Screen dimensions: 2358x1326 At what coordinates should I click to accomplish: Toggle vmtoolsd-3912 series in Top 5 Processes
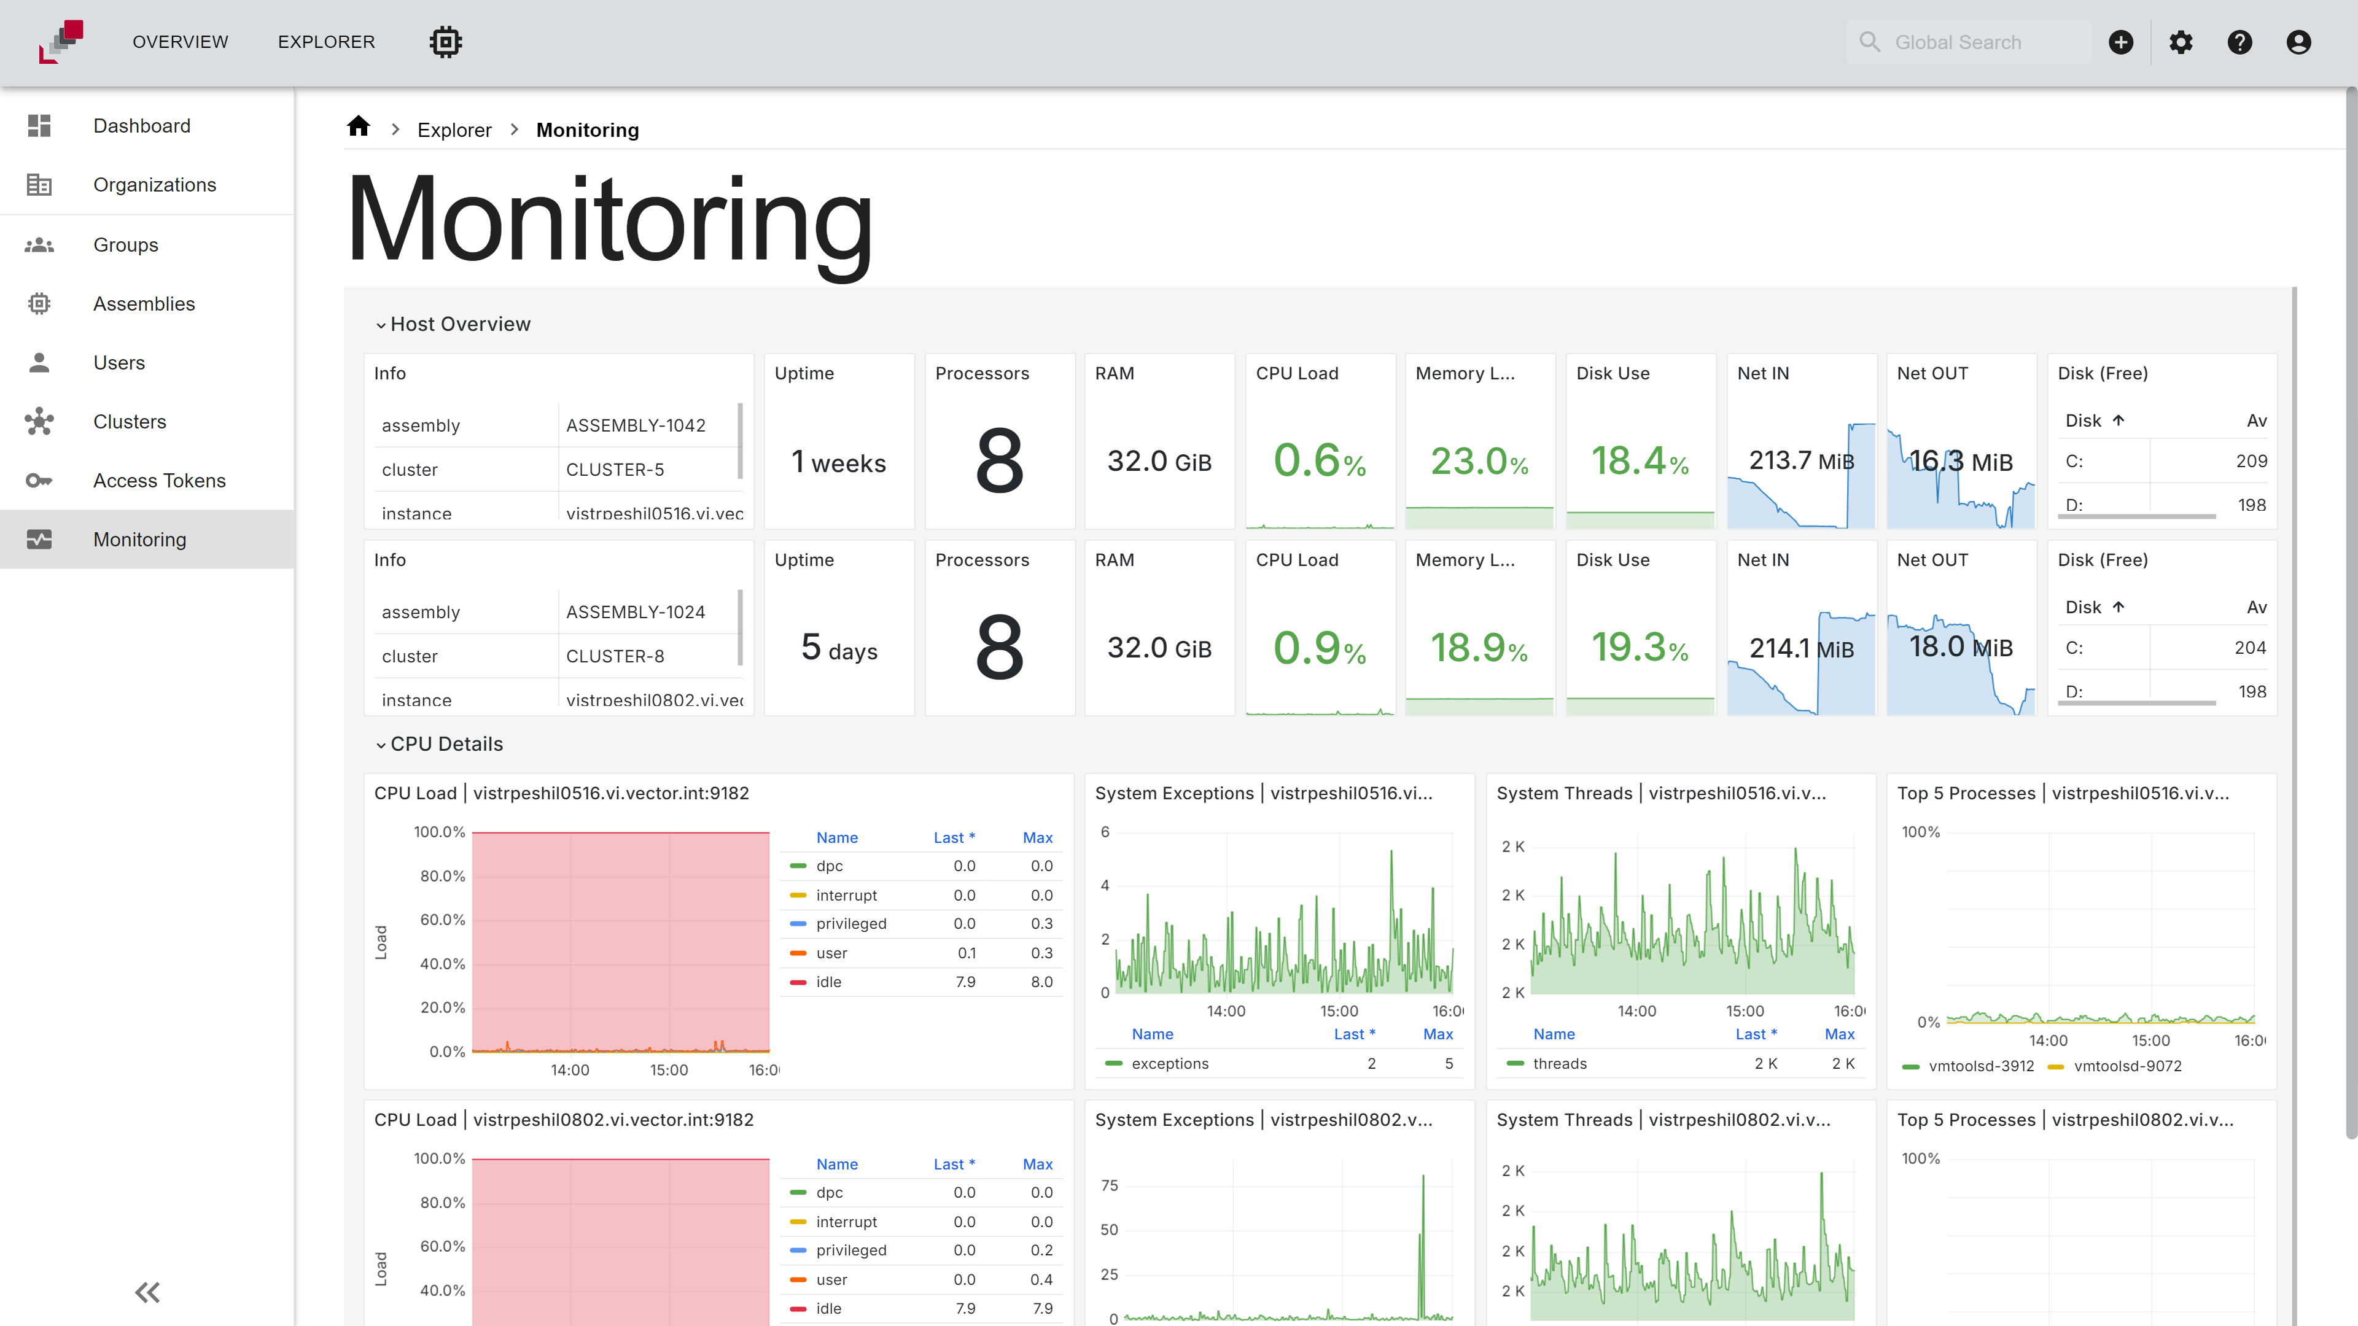(x=1981, y=1066)
